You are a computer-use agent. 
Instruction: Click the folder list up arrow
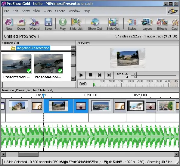(x=73, y=46)
